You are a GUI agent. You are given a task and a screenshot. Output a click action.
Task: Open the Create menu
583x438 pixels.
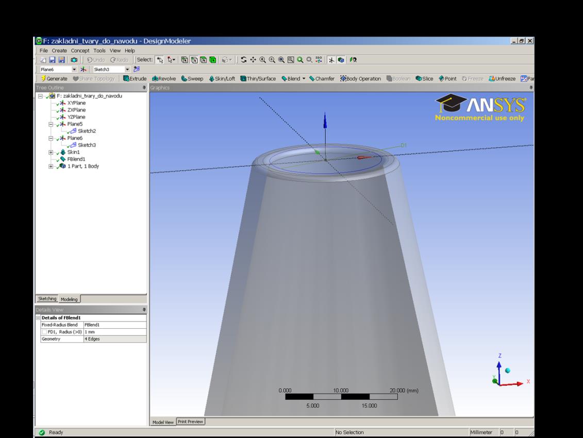(x=59, y=50)
